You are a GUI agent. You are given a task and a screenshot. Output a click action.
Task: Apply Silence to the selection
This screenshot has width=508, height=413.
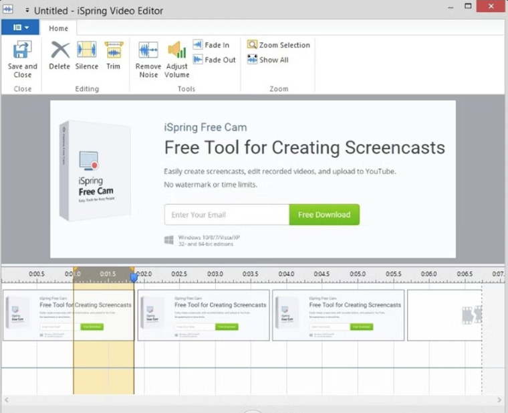click(x=86, y=56)
